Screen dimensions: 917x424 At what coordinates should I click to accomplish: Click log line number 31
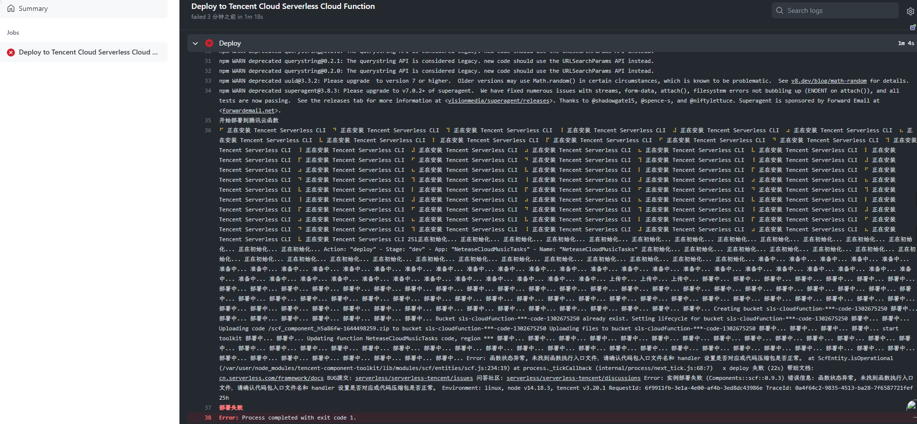[x=208, y=61]
